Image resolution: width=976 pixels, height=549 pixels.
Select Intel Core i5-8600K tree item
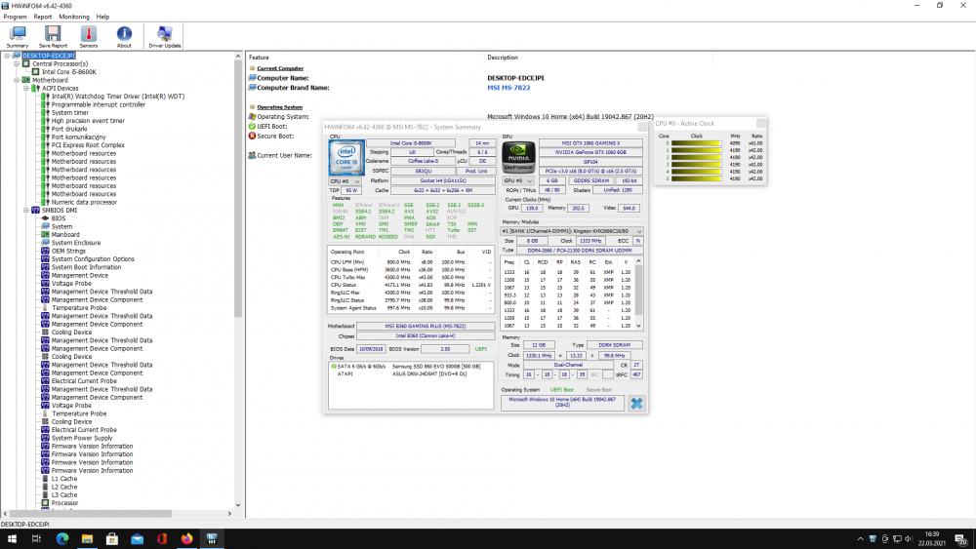68,72
